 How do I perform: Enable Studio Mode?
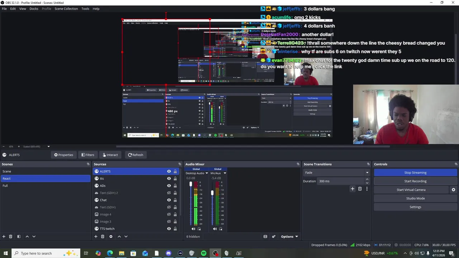point(415,199)
